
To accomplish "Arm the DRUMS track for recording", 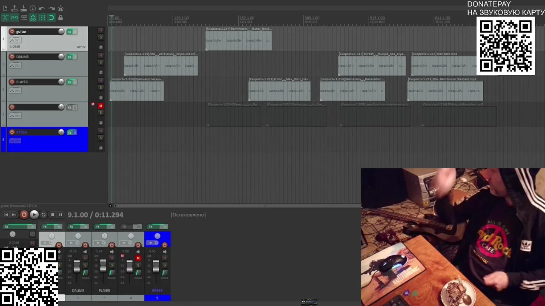I will pos(12,57).
